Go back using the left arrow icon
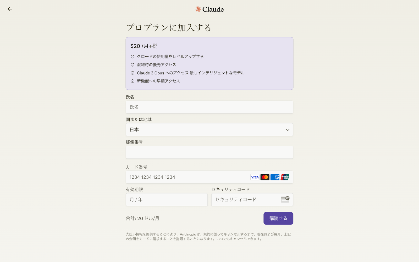 click(x=10, y=9)
